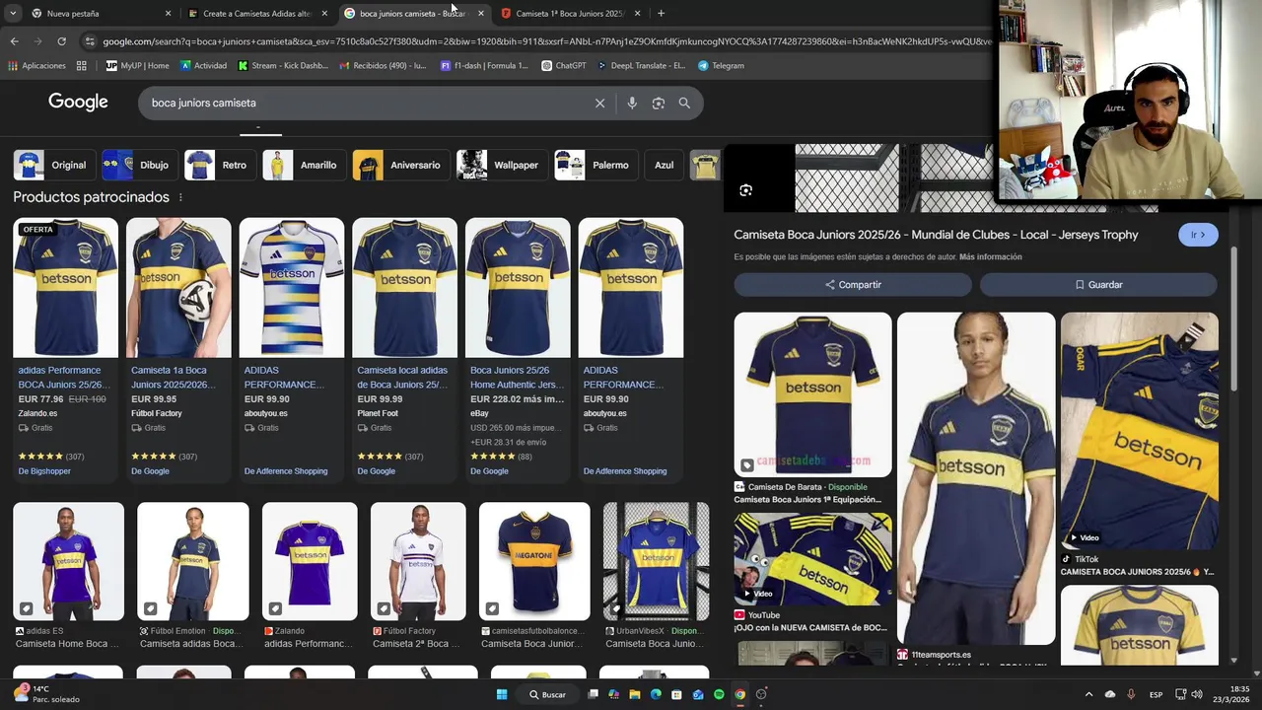This screenshot has width=1262, height=710.
Task: Select the Wallpaper filter chip
Action: tap(501, 165)
